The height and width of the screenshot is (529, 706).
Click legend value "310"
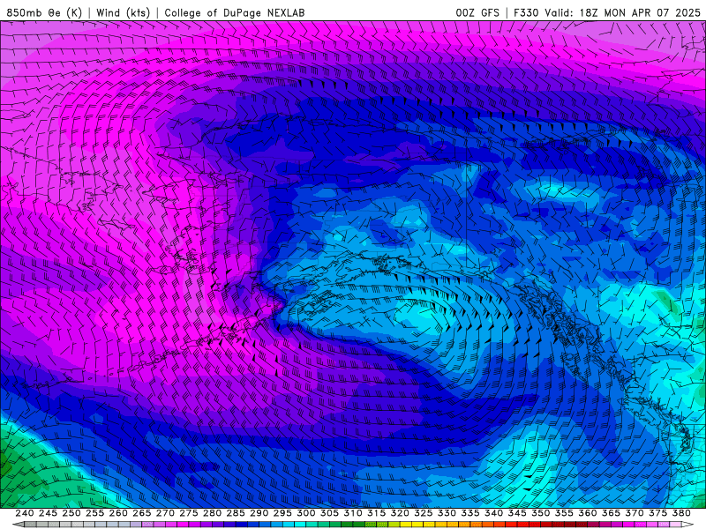coord(353,513)
